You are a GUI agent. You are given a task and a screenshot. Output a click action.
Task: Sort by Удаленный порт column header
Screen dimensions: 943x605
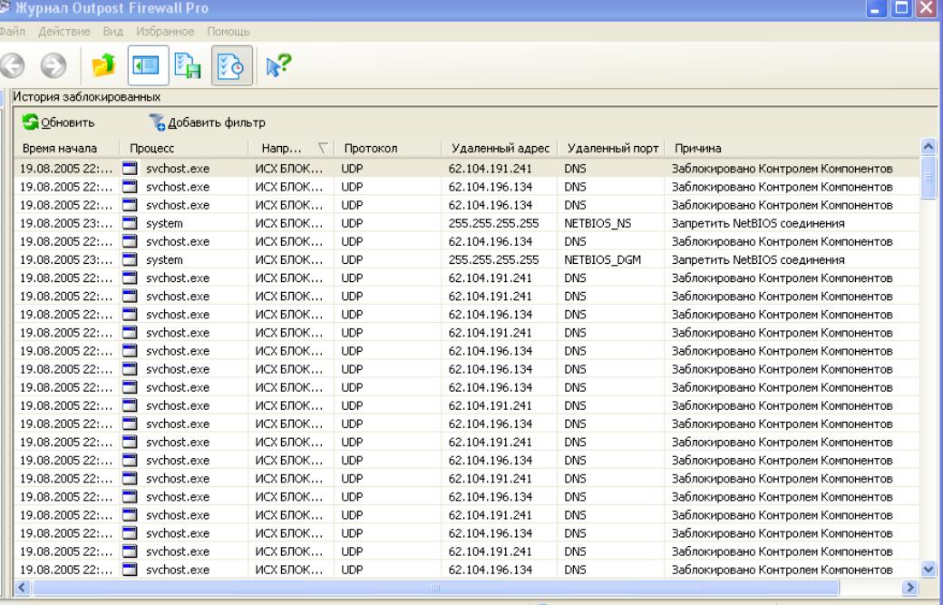pos(612,148)
